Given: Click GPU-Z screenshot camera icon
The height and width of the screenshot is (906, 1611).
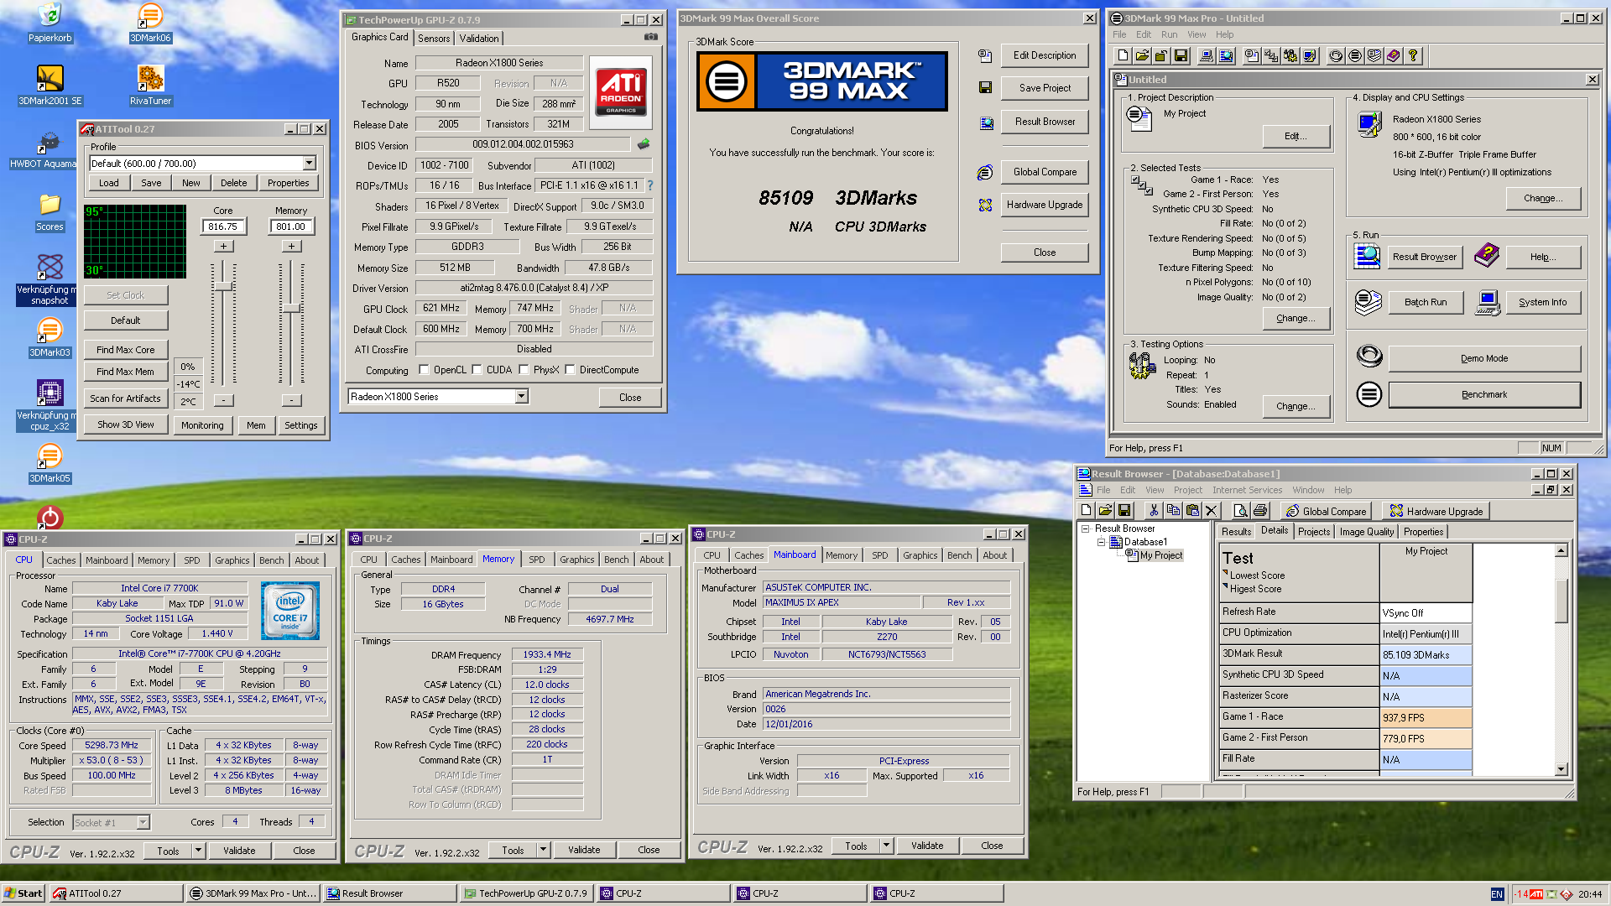Looking at the screenshot, I should point(650,37).
